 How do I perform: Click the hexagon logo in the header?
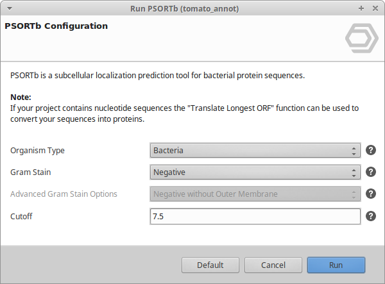click(x=361, y=39)
